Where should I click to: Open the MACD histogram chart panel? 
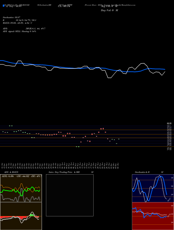click(21, 216)
